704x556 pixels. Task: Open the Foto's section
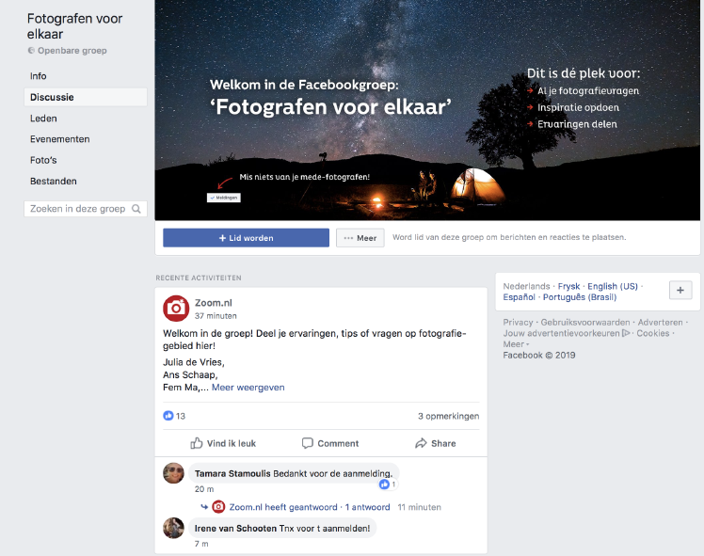(x=43, y=160)
